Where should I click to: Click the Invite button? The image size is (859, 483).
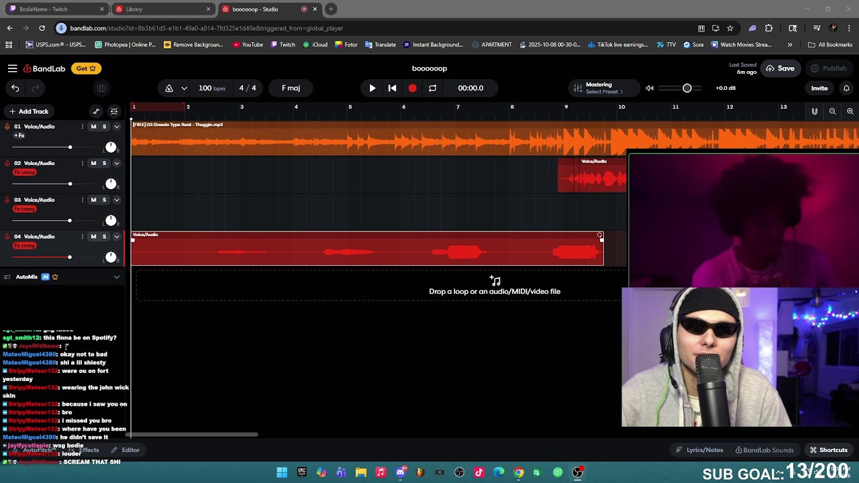tap(819, 88)
